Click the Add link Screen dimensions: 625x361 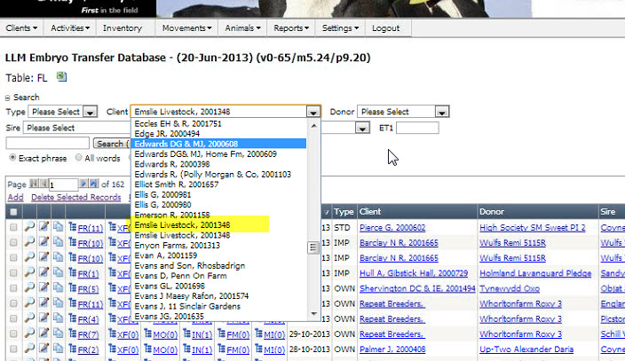coord(14,197)
